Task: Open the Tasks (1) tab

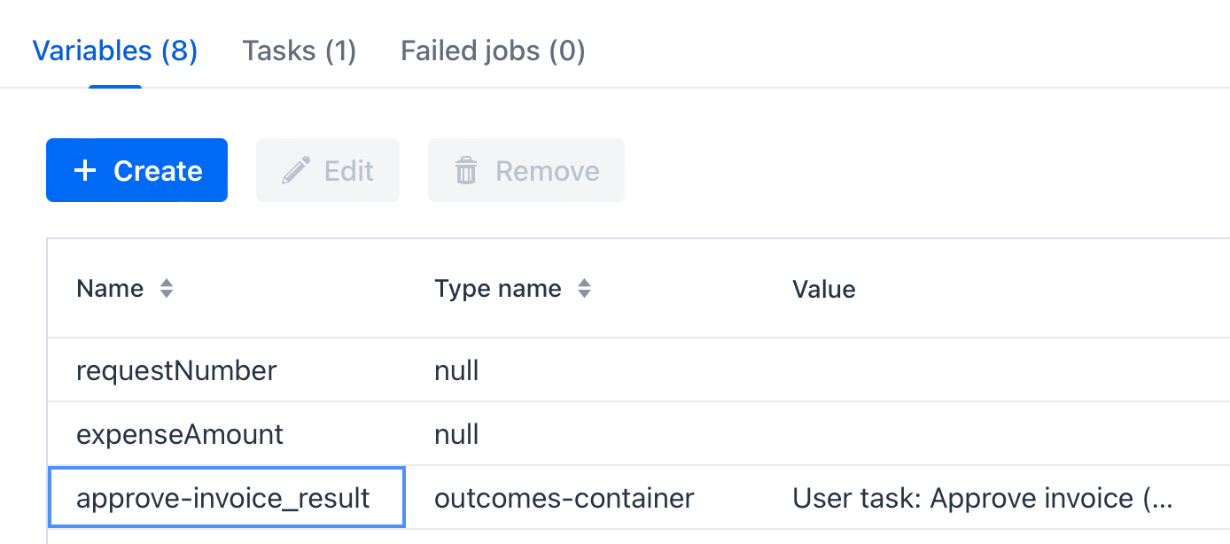Action: pyautogui.click(x=300, y=51)
